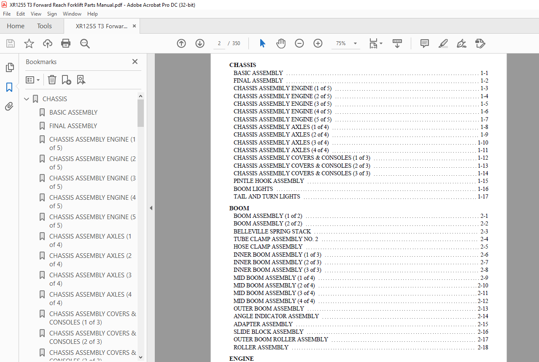The height and width of the screenshot is (362, 539).
Task: Zoom out with minus icon
Action: [x=299, y=43]
